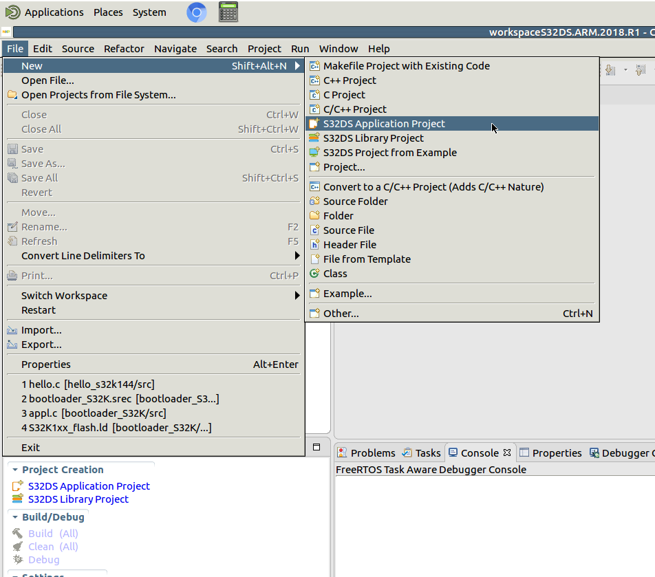
Task: Open the System menu
Action: point(149,12)
